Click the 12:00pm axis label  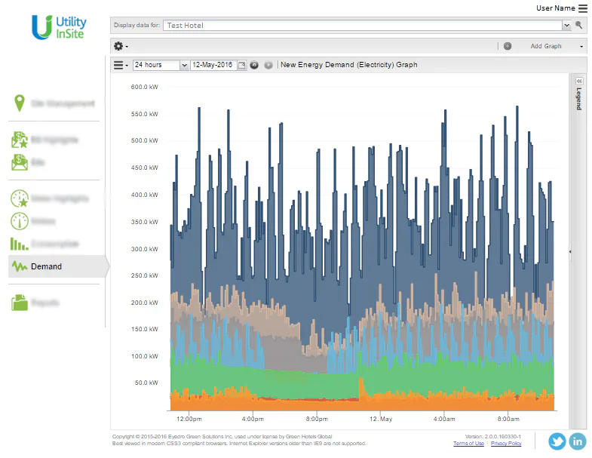point(189,419)
